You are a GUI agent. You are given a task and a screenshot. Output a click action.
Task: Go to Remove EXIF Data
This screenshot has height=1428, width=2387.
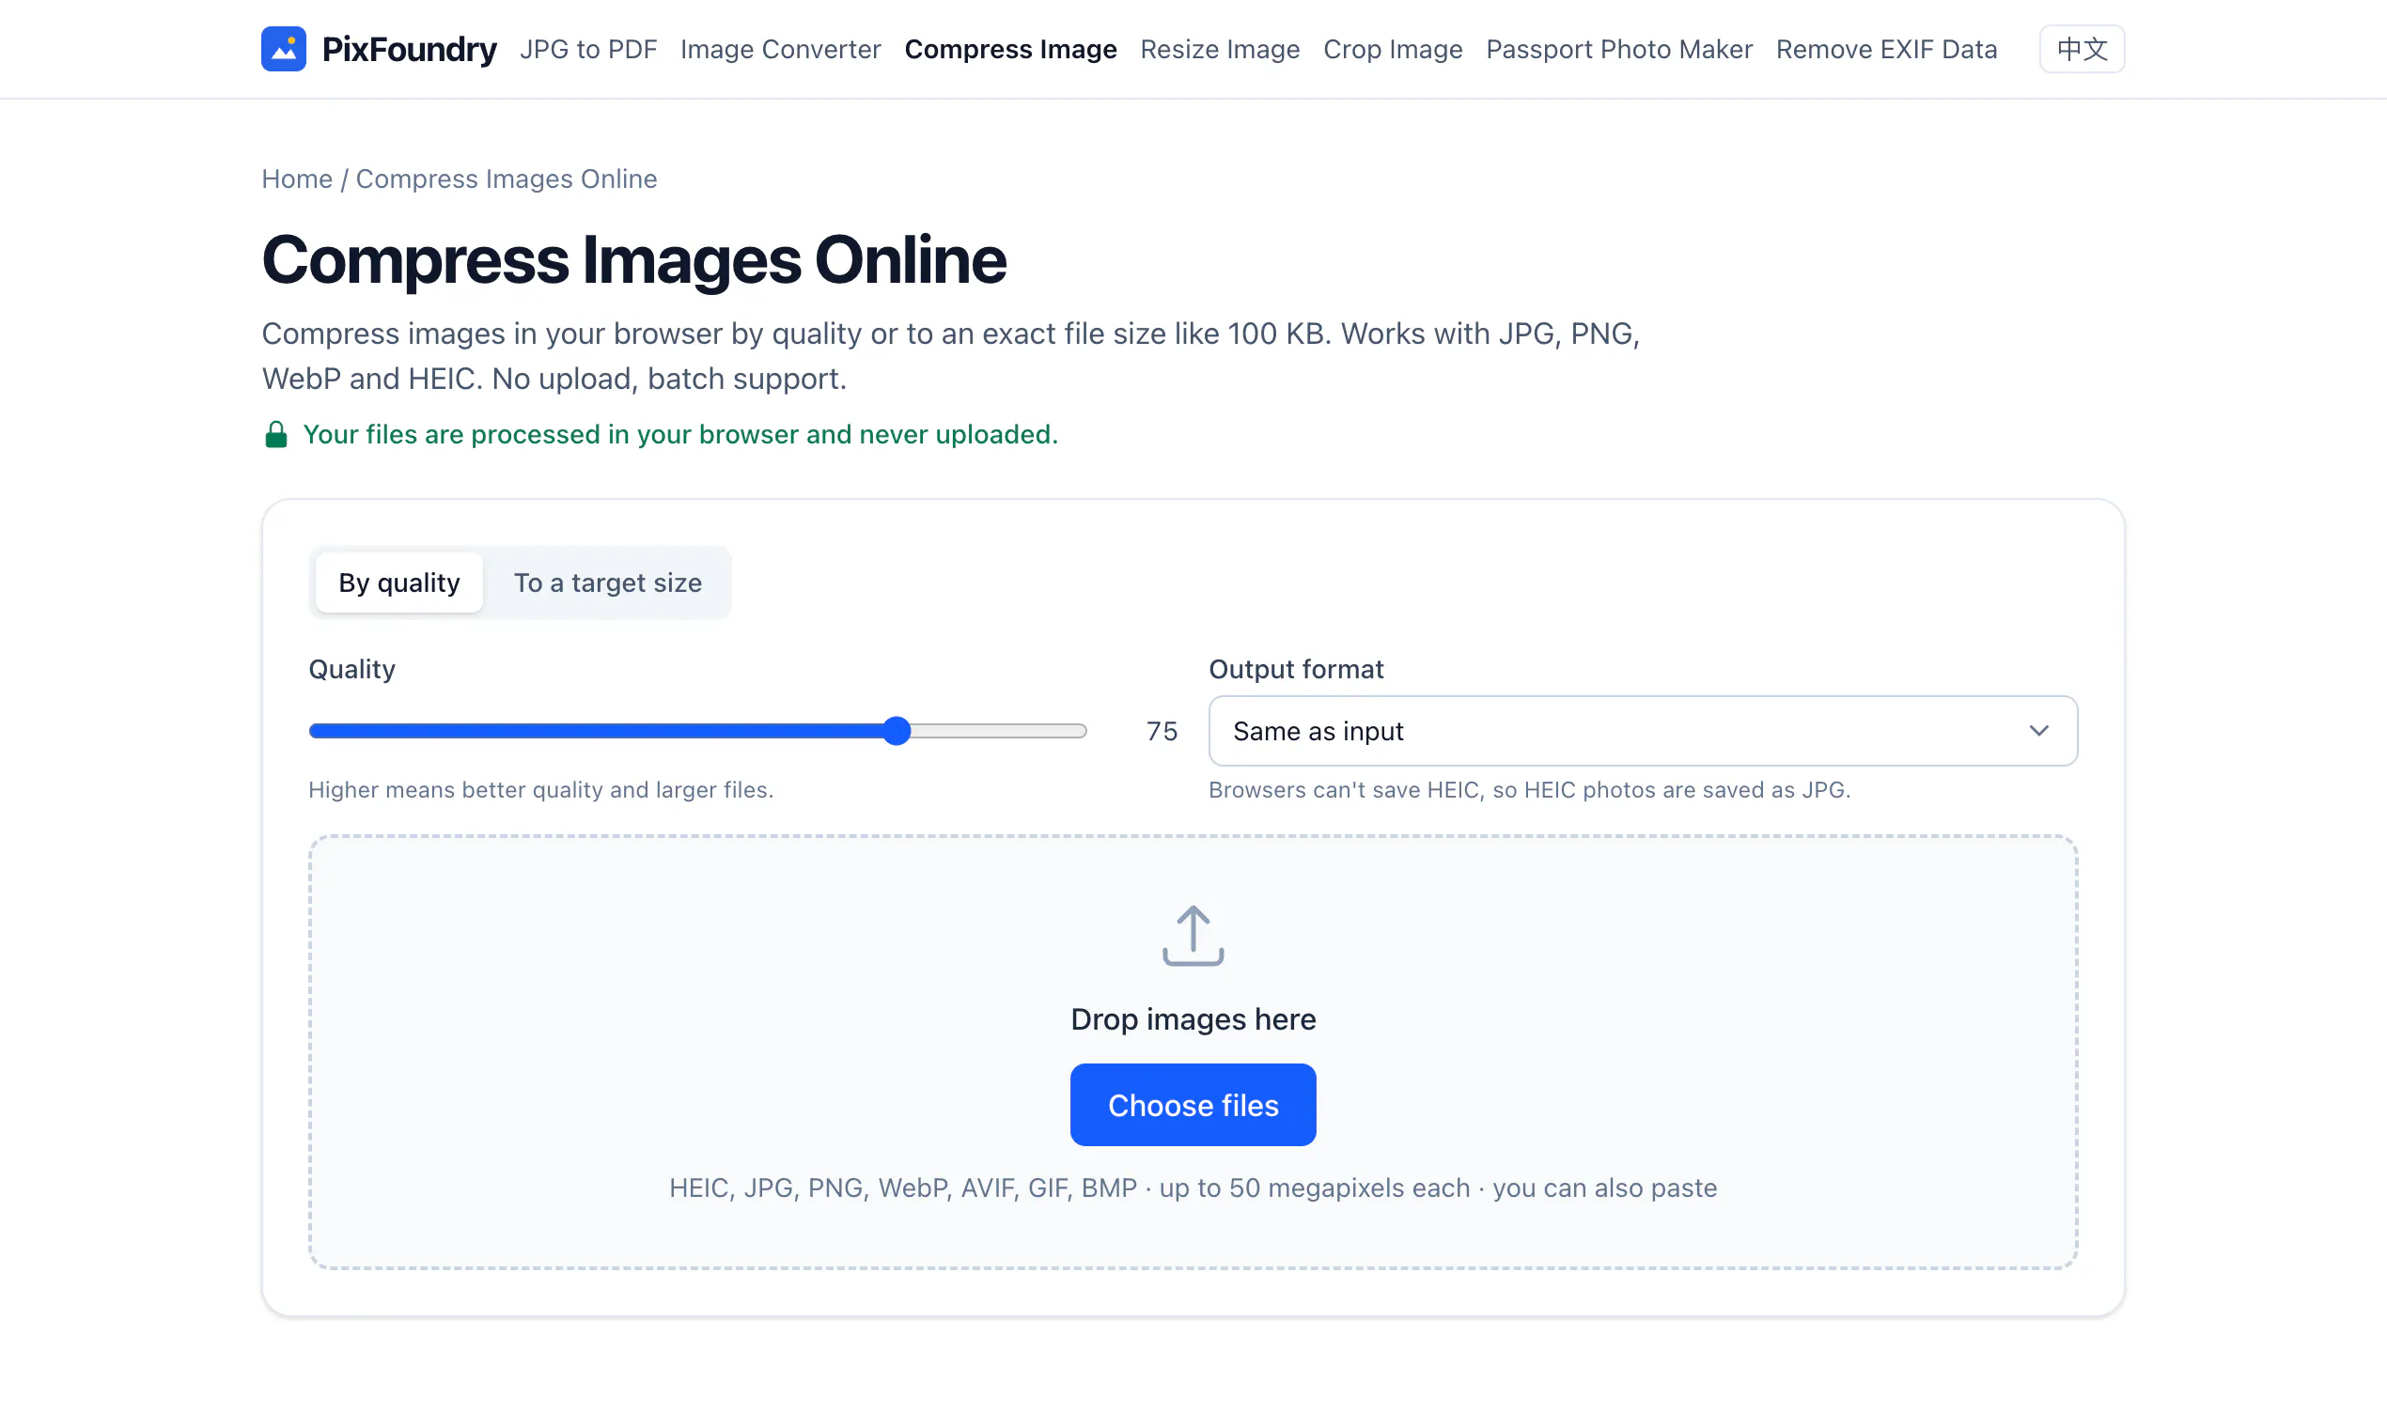click(x=1885, y=49)
